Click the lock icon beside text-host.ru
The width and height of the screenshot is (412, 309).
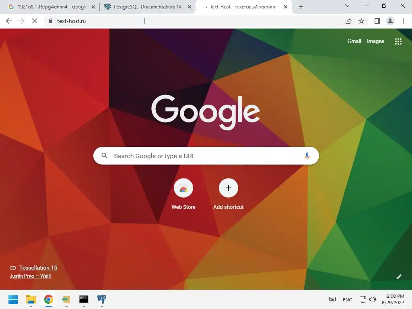pos(51,21)
